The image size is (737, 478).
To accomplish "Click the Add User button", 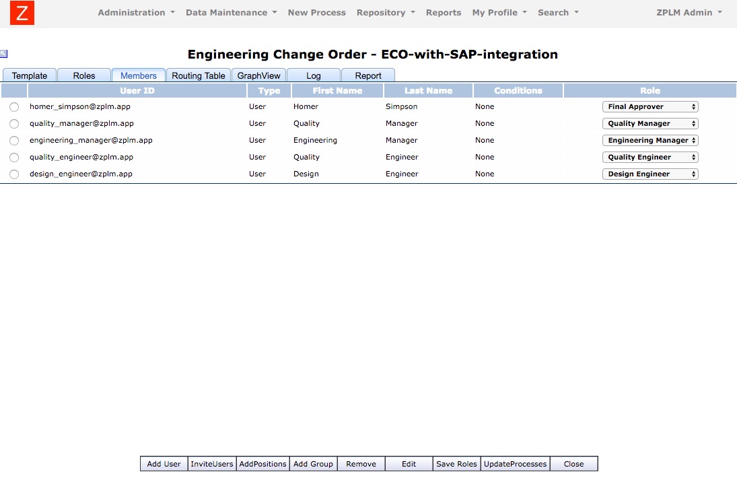I will point(163,463).
